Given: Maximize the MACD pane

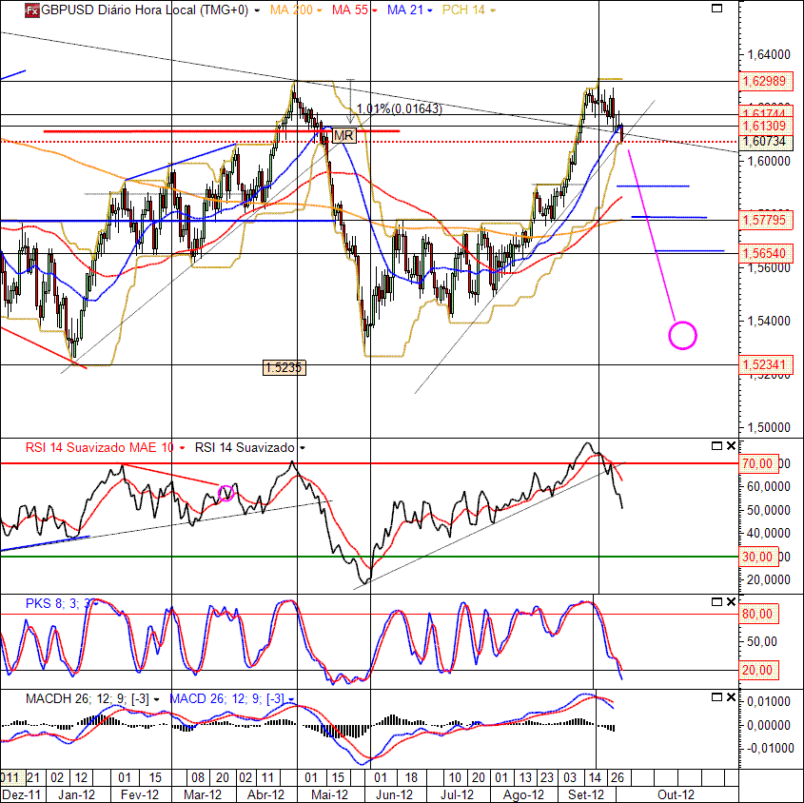Looking at the screenshot, I should (x=716, y=697).
